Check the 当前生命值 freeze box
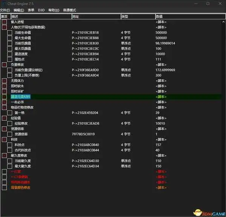The width and height of the screenshot is (226, 217). click(10, 32)
